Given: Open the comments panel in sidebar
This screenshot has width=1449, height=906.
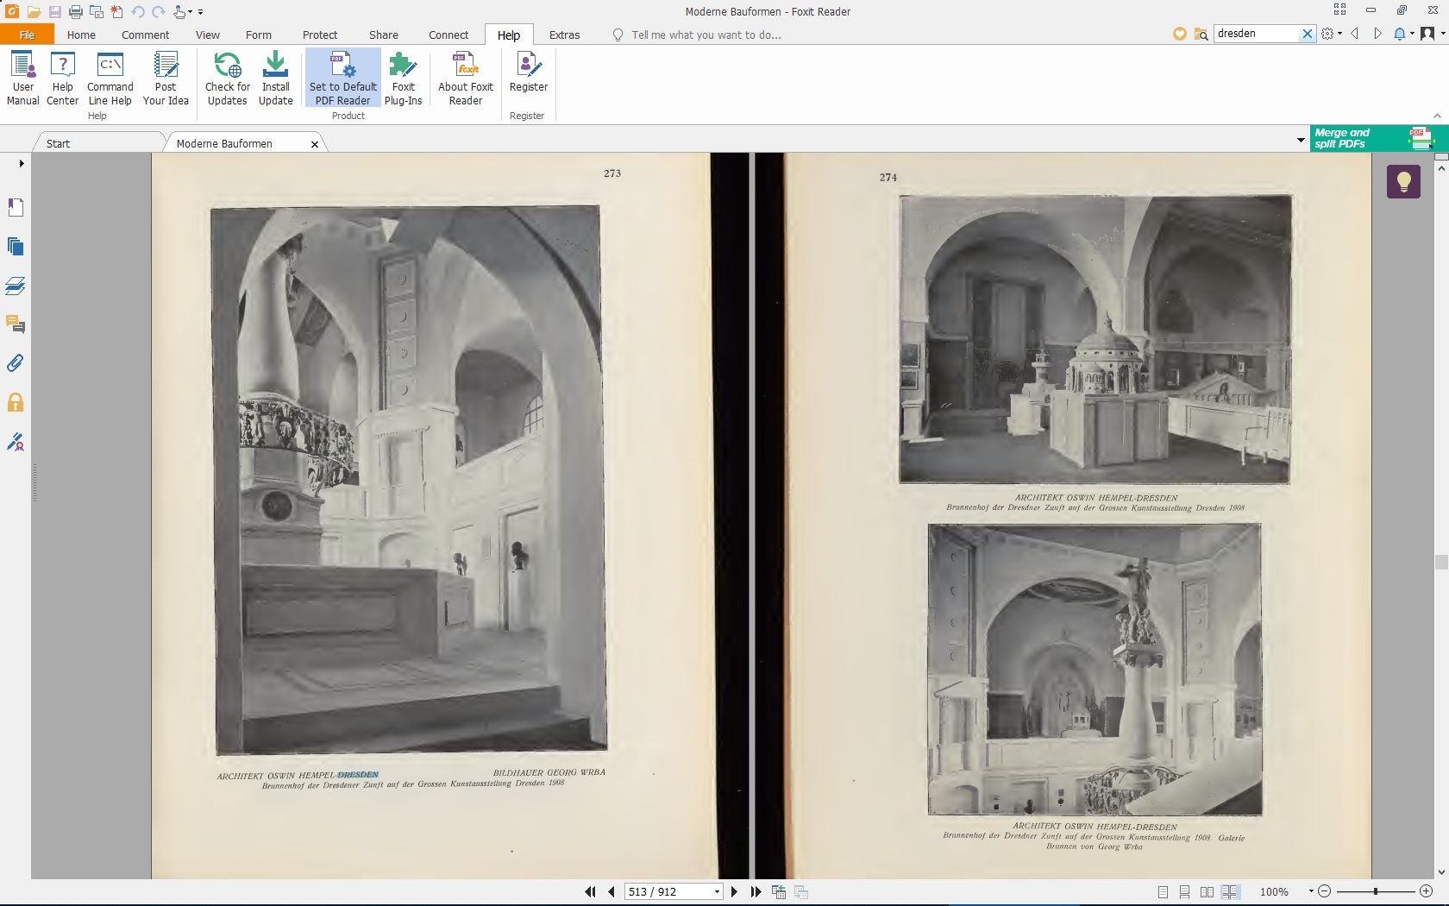Looking at the screenshot, I should pos(16,324).
